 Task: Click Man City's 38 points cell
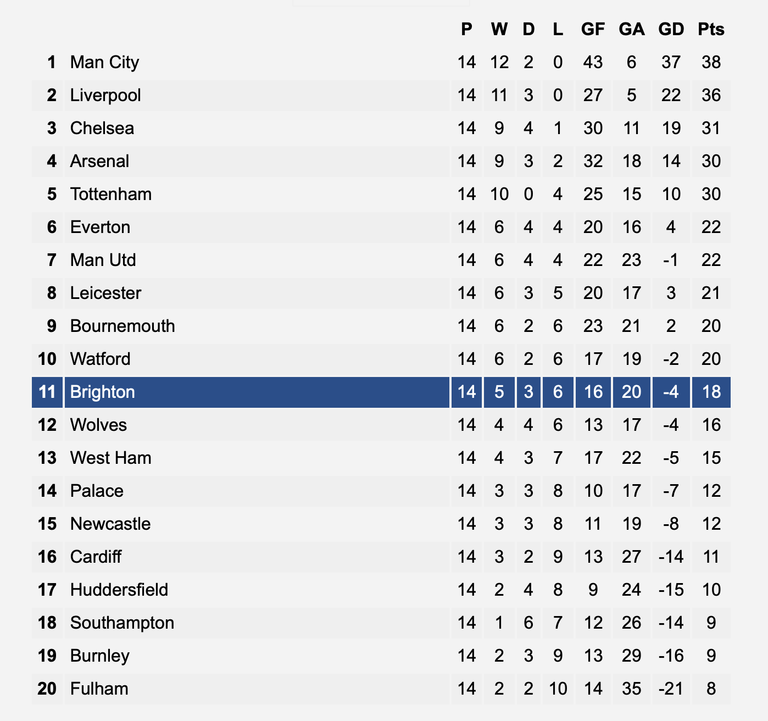coord(711,62)
